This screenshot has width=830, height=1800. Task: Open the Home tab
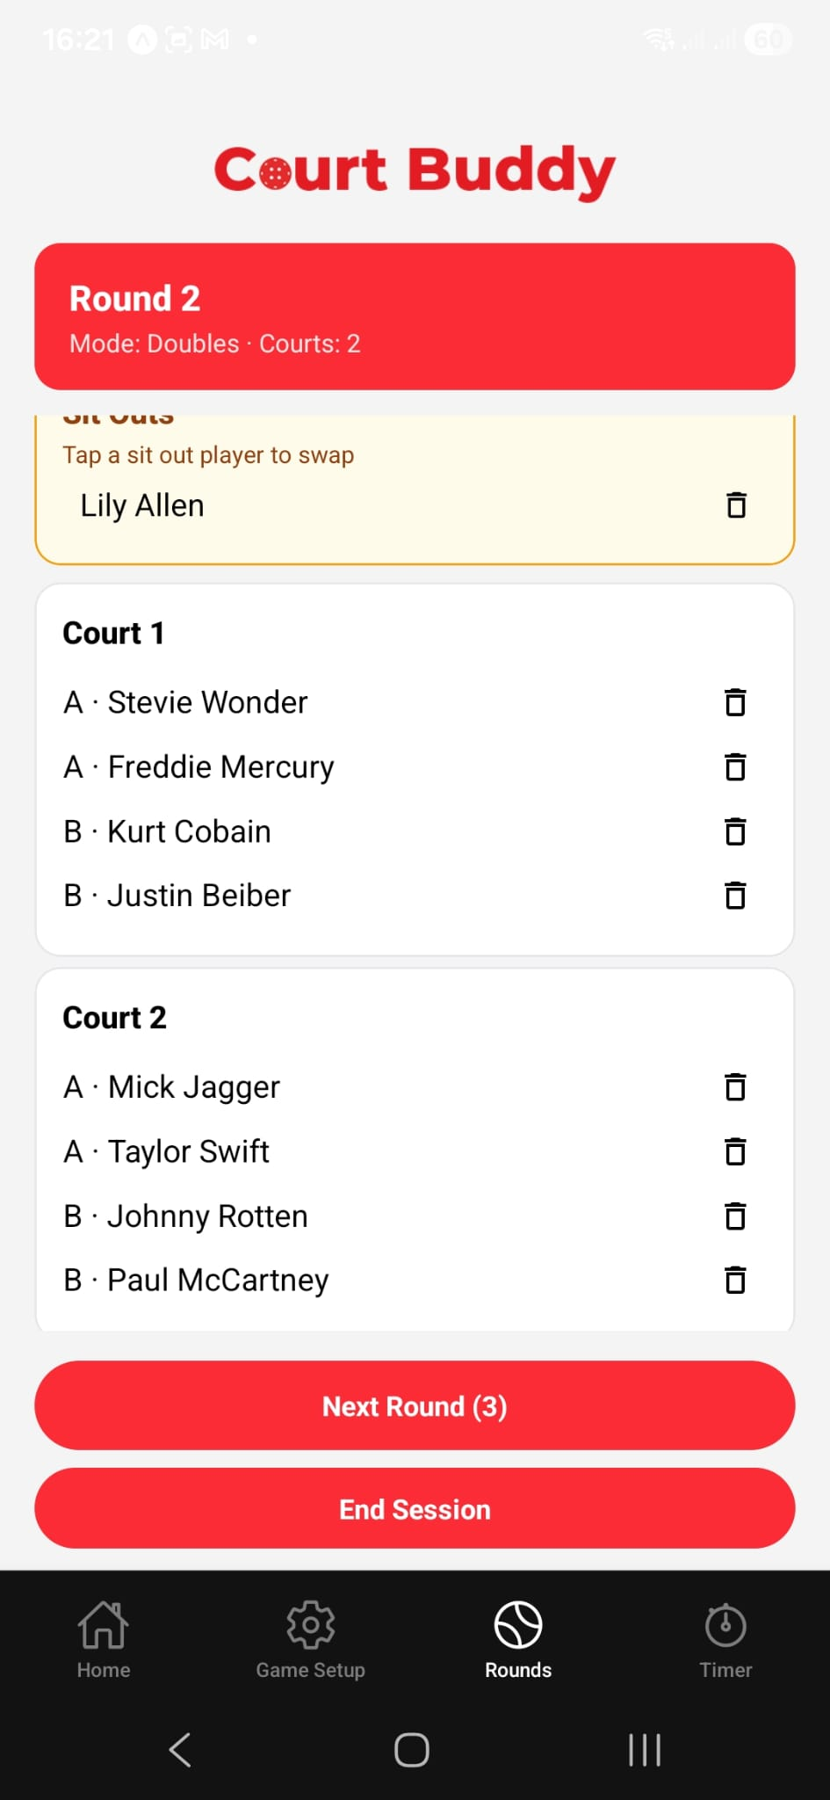click(104, 1637)
